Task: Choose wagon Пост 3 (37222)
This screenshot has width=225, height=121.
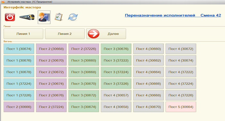Action: click(116, 60)
